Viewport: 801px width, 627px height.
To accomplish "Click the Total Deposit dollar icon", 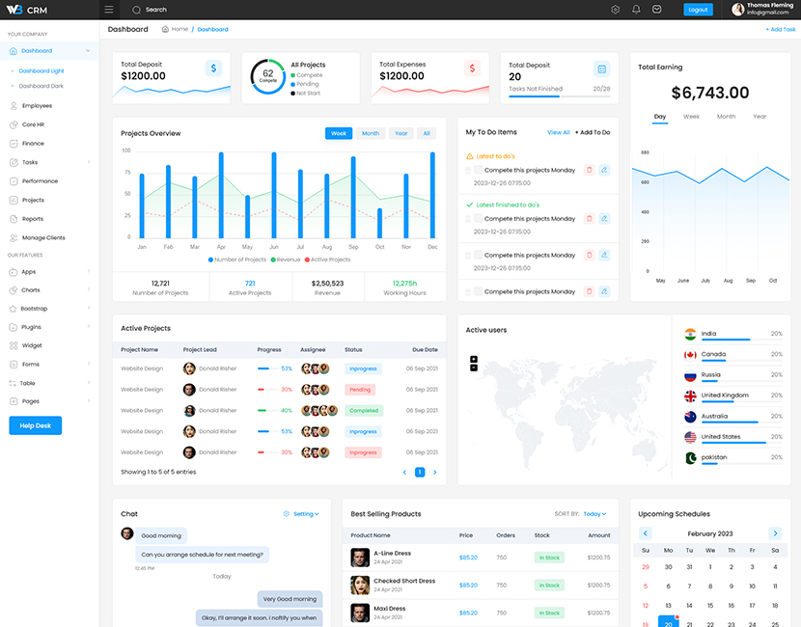I will 213,68.
